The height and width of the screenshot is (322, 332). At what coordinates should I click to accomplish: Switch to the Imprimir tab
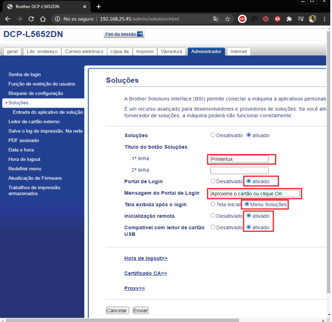click(x=145, y=51)
